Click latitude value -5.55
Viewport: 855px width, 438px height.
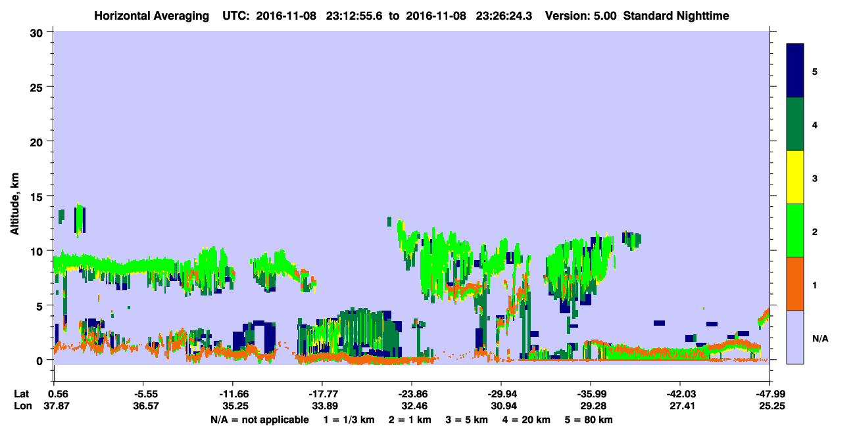143,394
